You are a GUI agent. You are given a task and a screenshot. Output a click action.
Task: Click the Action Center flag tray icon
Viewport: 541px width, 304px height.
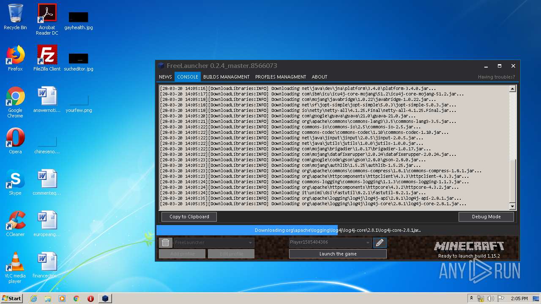pyautogui.click(x=501, y=299)
